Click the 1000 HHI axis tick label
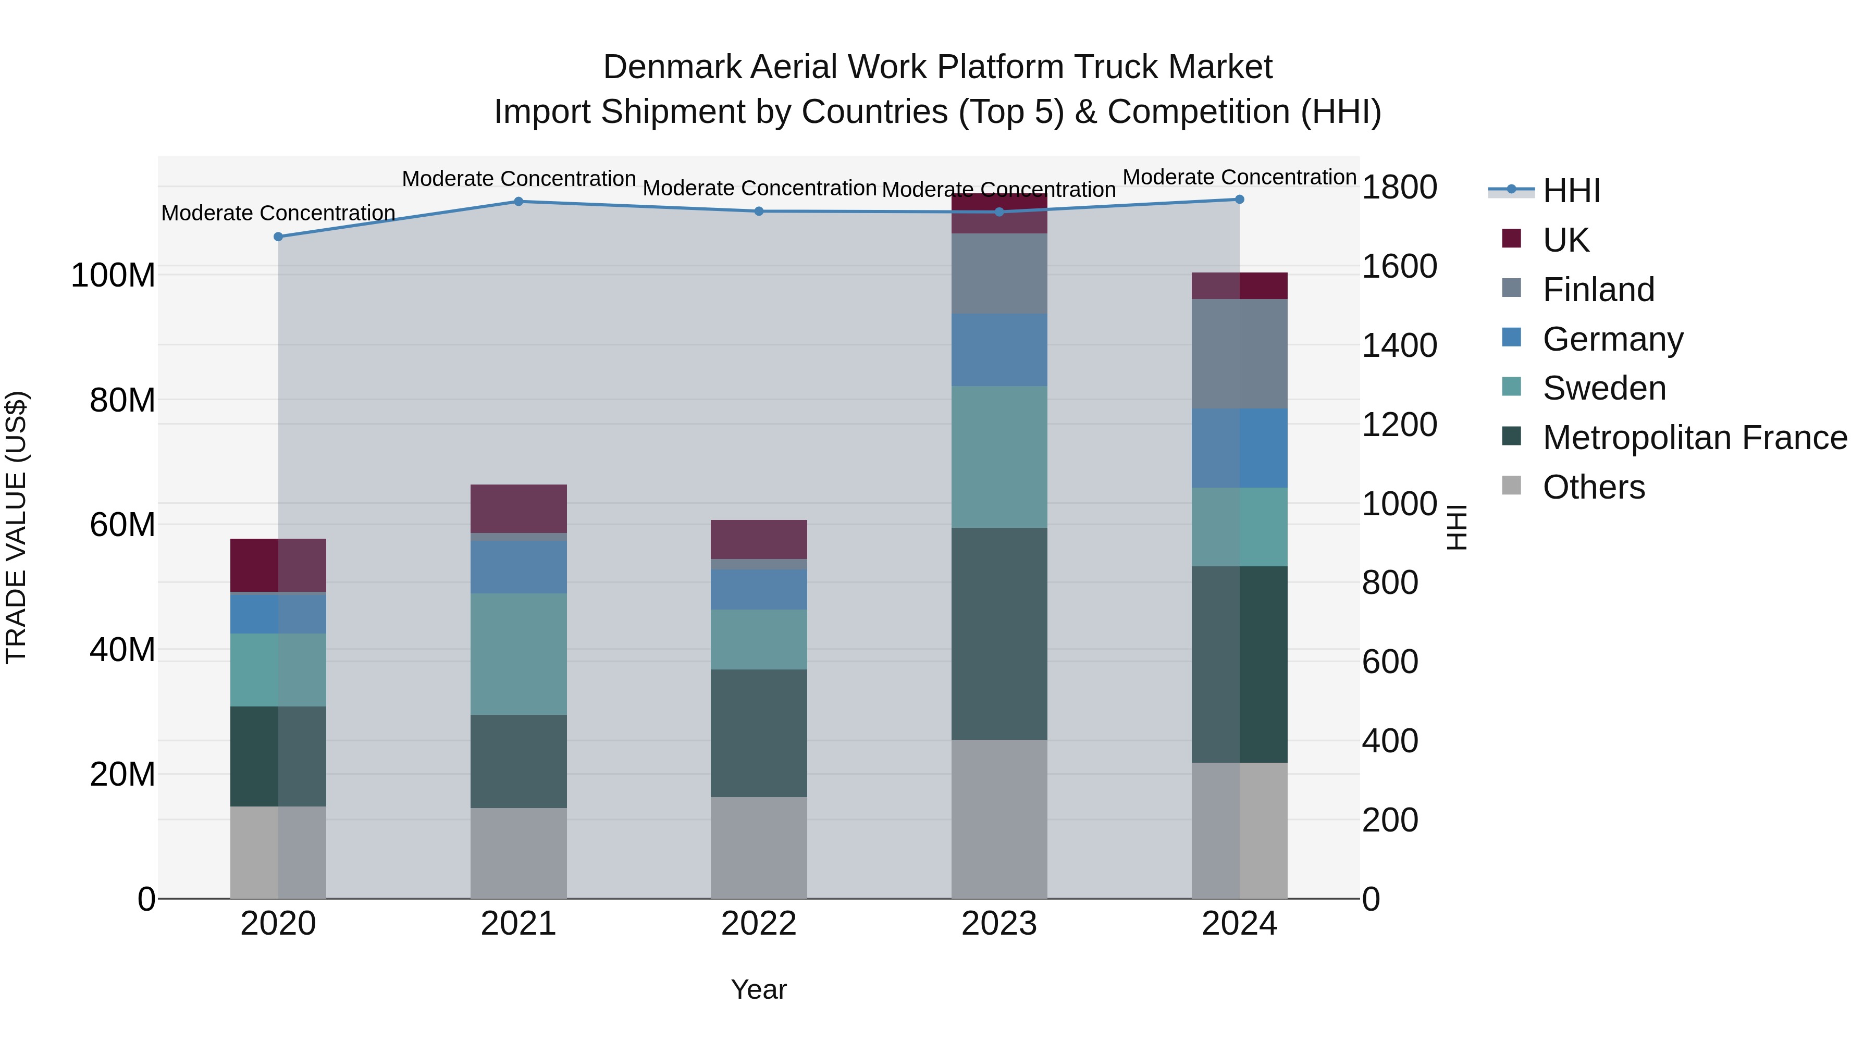The image size is (1876, 1055). [x=1400, y=504]
